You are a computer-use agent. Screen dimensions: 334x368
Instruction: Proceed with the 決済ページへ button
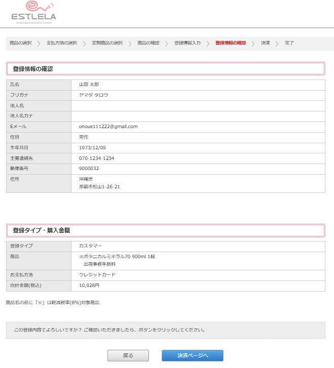[193, 356]
